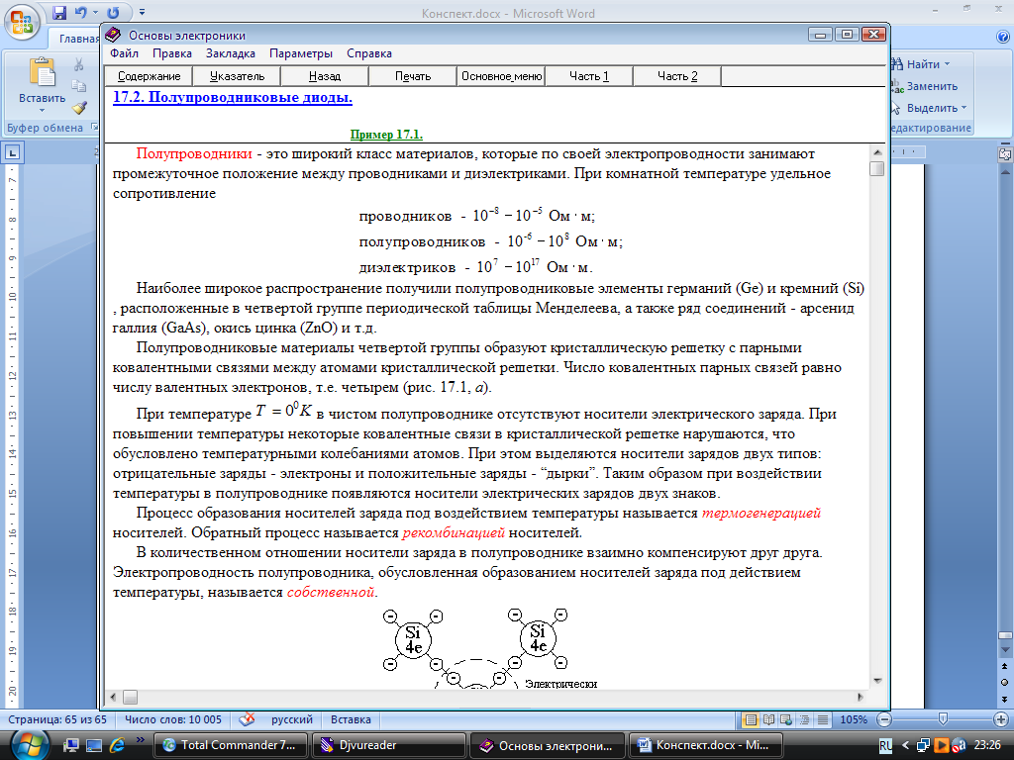Screen dimensions: 1014x760
Task: Click the Указатель button
Action: (x=237, y=76)
